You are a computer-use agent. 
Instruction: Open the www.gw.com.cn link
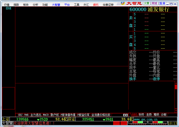point(146,119)
